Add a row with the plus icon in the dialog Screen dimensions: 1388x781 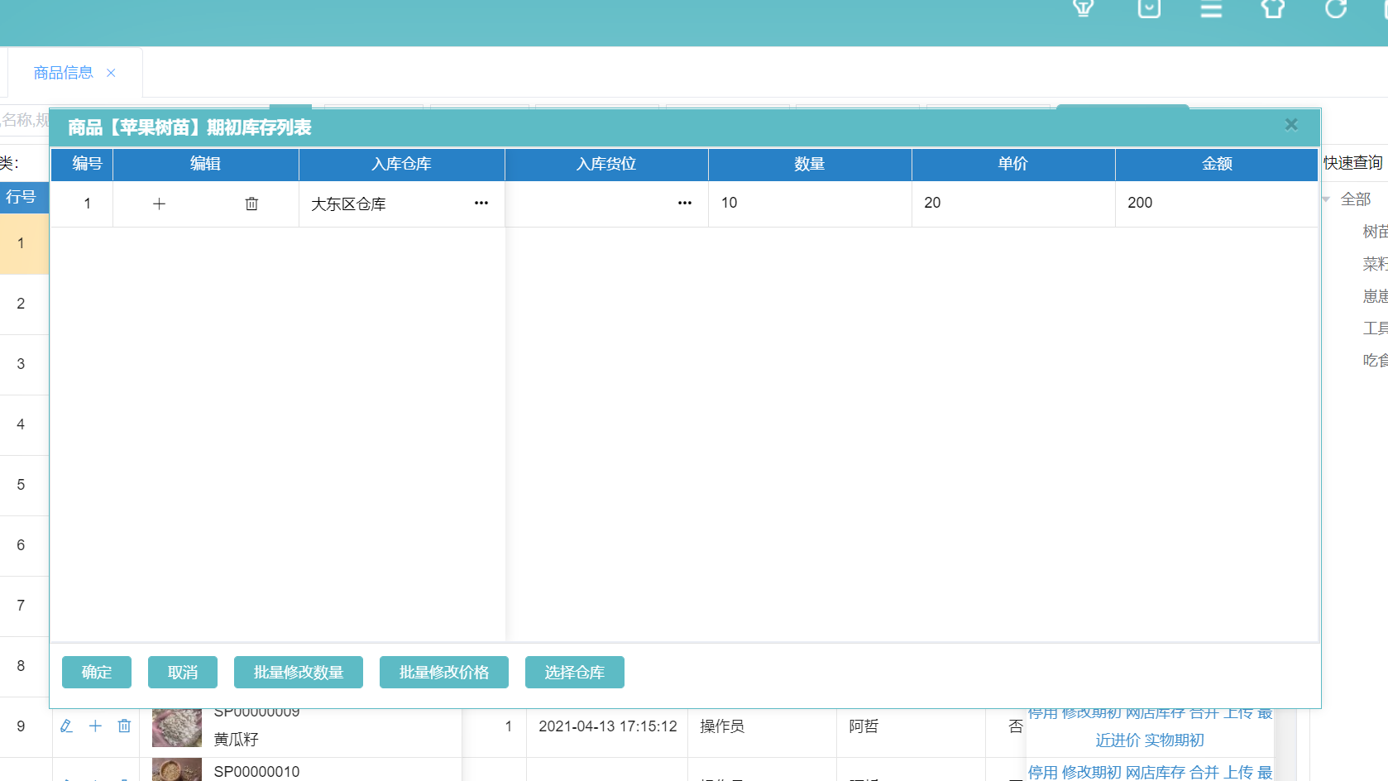click(160, 204)
